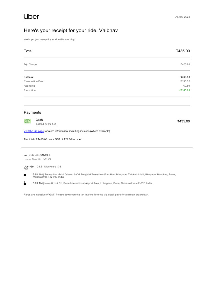Viewport: 214px width, 285px height.
Task: Click the 'You rode with GANESH' text
Action: (x=37, y=155)
